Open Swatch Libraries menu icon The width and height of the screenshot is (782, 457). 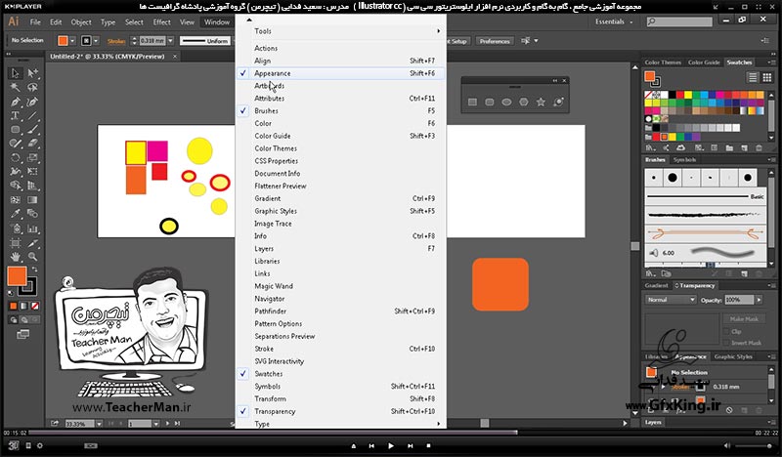pyautogui.click(x=650, y=148)
